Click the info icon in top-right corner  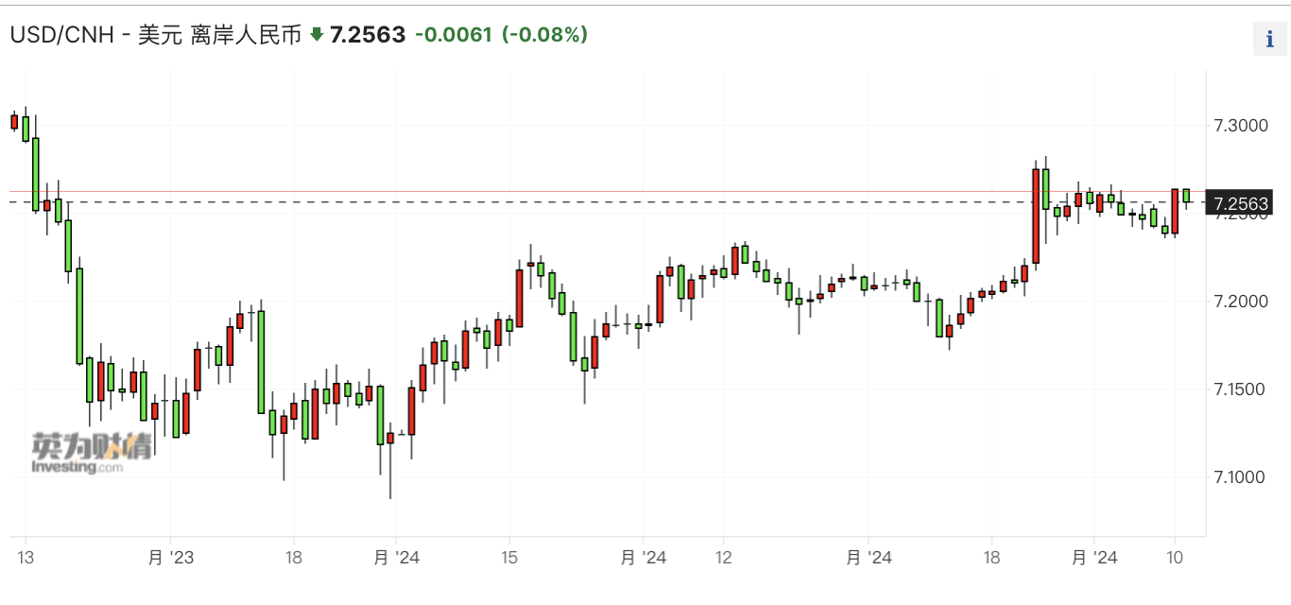[x=1268, y=40]
